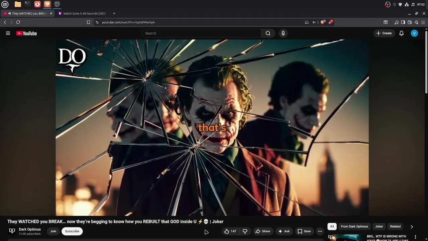Open YouTube notifications bell
The width and height of the screenshot is (428, 241).
[401, 33]
